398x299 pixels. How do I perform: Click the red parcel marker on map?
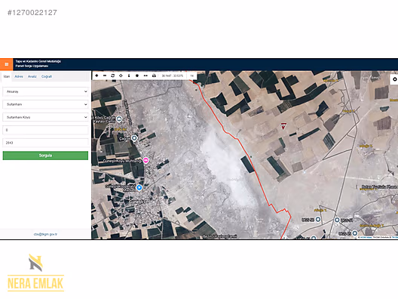[283, 125]
